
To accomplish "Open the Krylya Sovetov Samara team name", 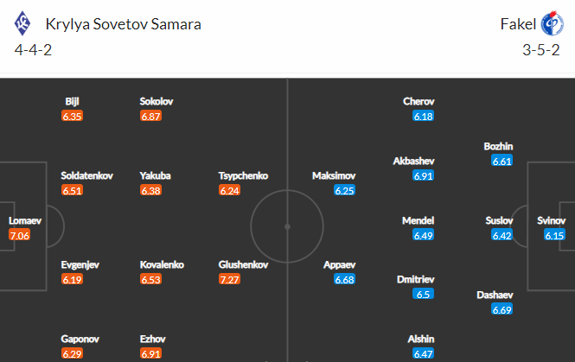I will [x=123, y=24].
